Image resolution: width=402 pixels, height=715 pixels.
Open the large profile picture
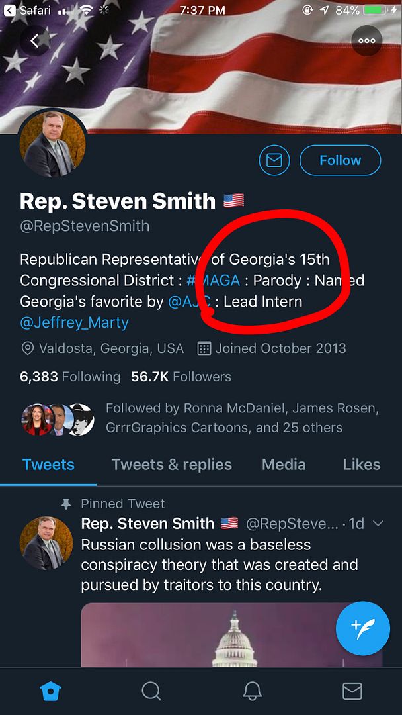tap(53, 144)
